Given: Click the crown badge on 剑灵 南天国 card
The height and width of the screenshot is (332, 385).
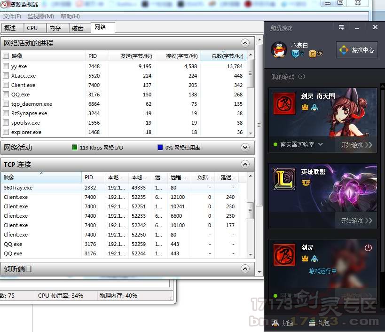Looking at the screenshot, I should tap(305, 107).
